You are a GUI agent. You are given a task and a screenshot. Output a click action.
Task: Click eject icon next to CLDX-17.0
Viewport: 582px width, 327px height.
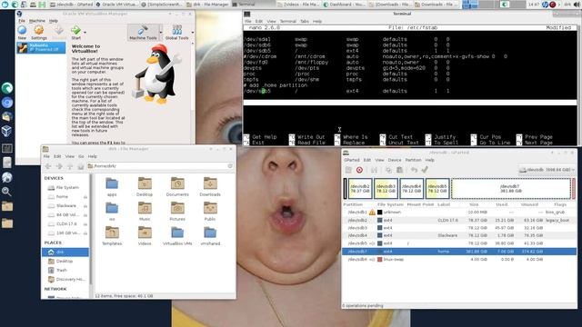85,224
